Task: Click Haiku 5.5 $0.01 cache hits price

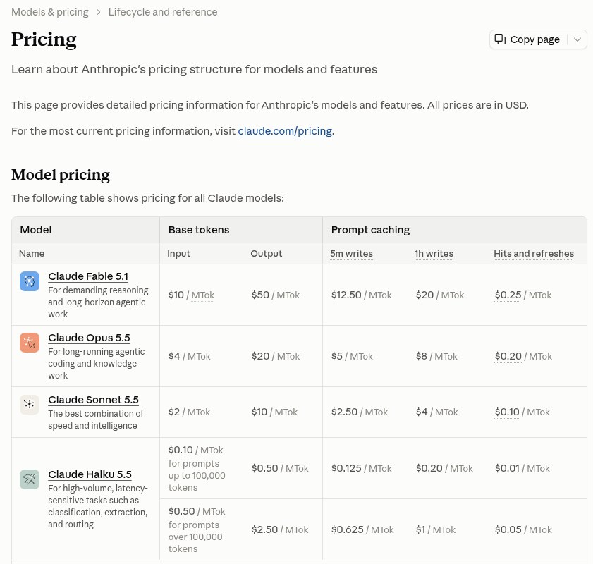Action: (x=522, y=468)
